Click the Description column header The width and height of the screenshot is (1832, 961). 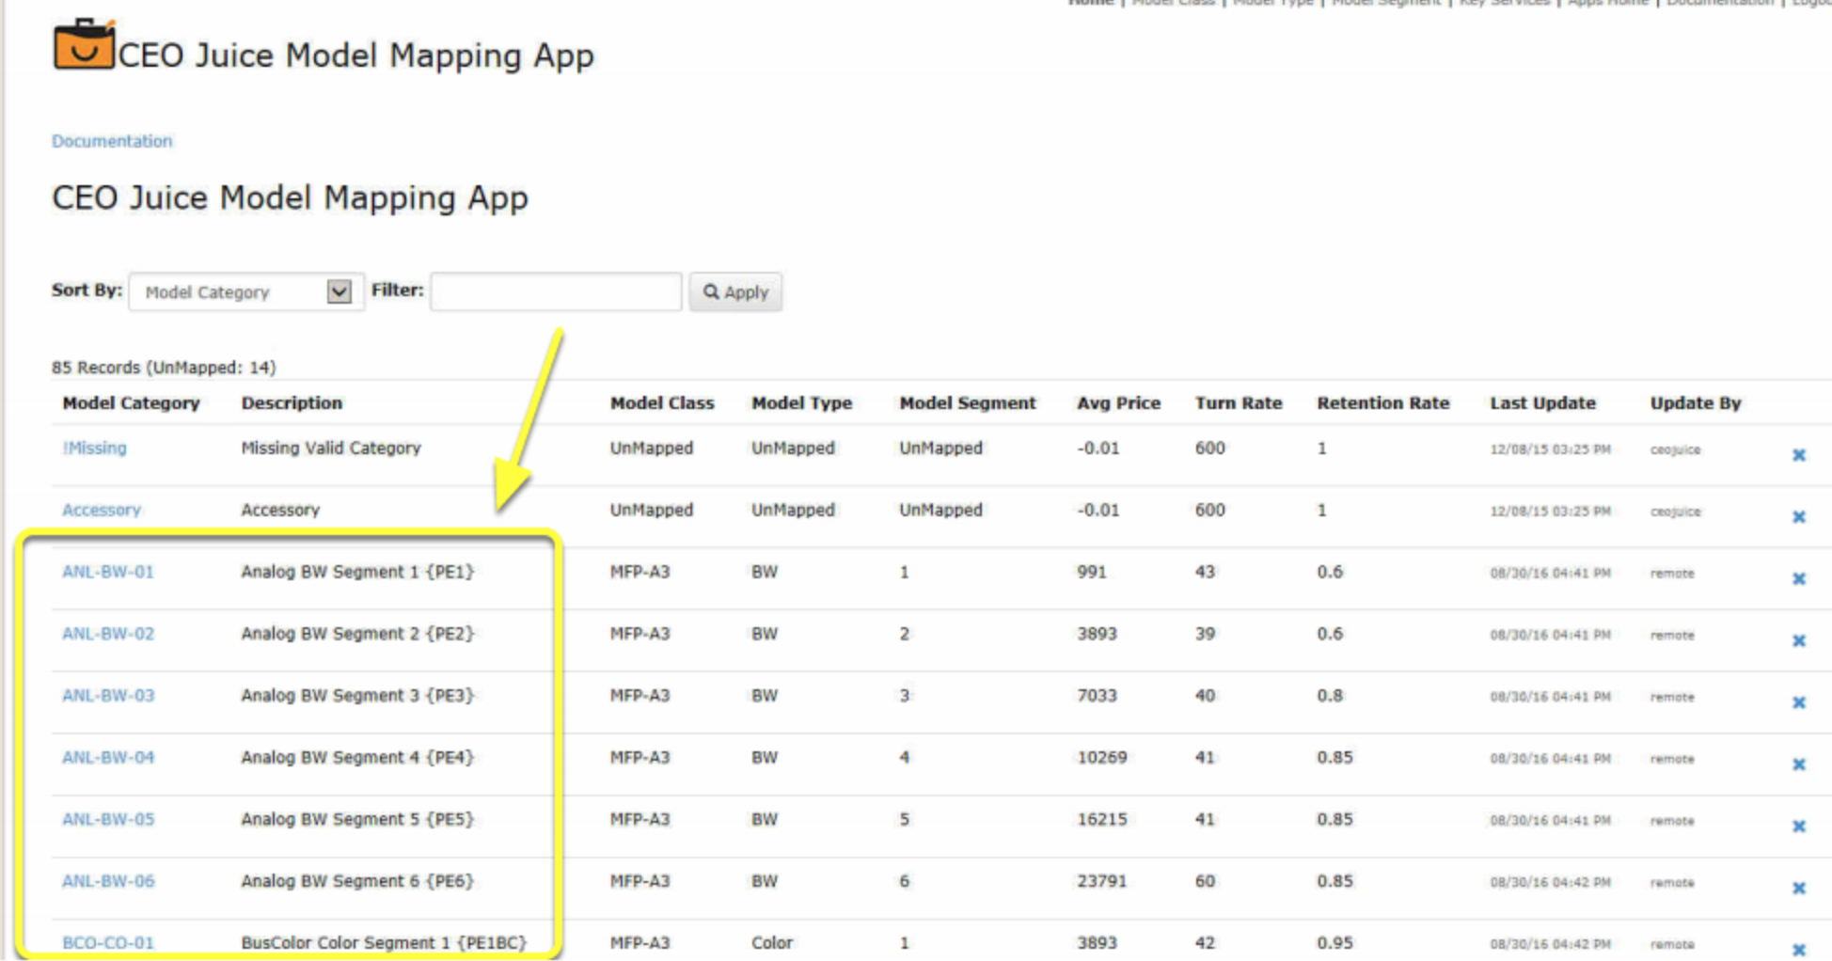(x=292, y=403)
